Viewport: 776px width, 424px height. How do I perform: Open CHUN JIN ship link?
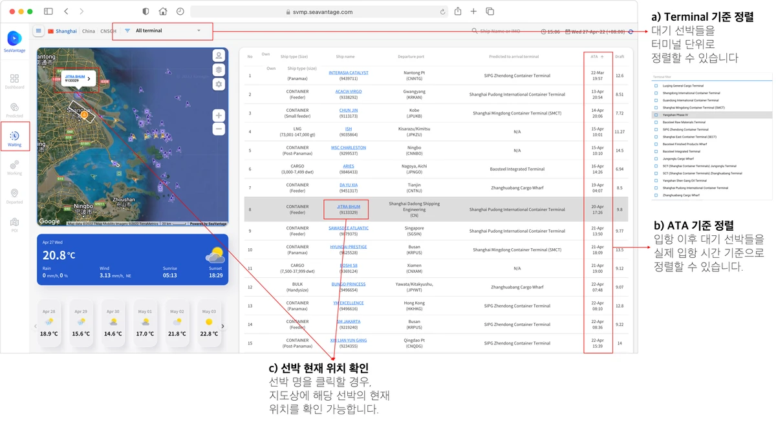coord(349,111)
